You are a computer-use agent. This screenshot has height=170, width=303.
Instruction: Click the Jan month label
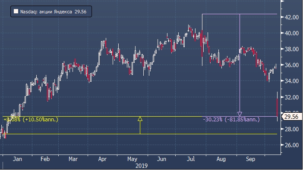(x=17, y=159)
